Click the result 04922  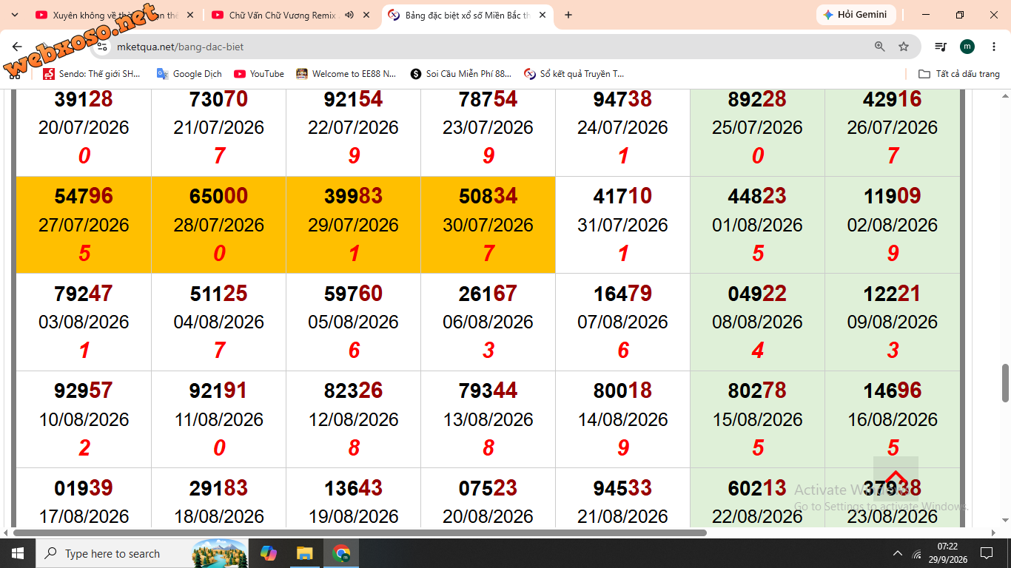point(757,294)
